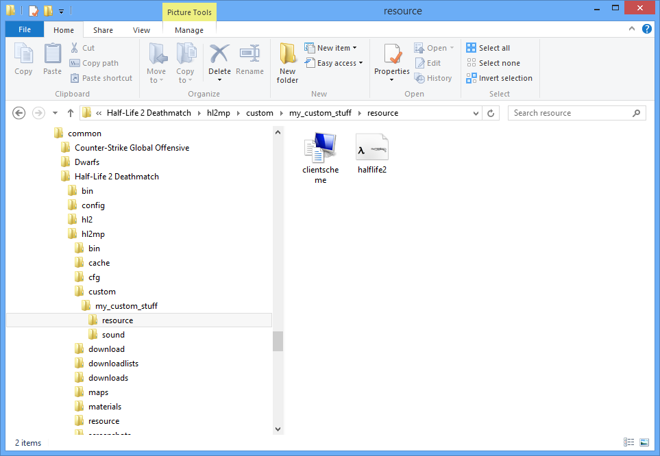
Task: Select the common folder in the tree
Action: 78,134
